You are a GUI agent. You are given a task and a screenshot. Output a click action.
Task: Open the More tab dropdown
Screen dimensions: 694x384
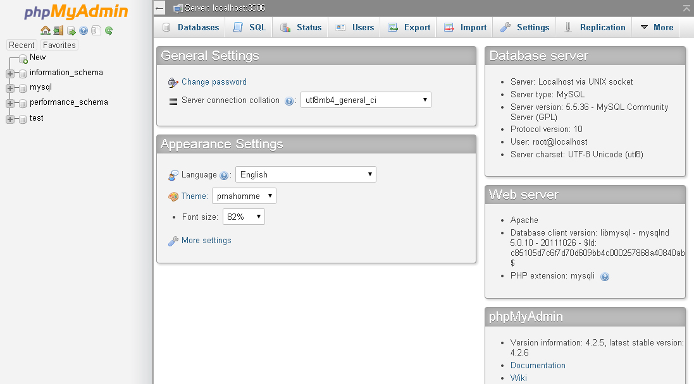[x=657, y=27]
